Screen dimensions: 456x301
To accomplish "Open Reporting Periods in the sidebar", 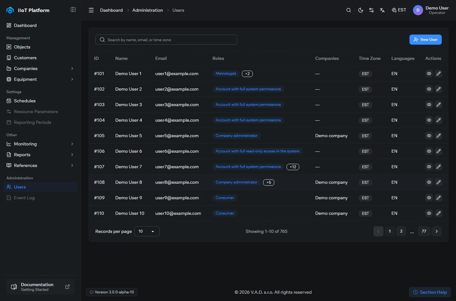I will [40, 122].
